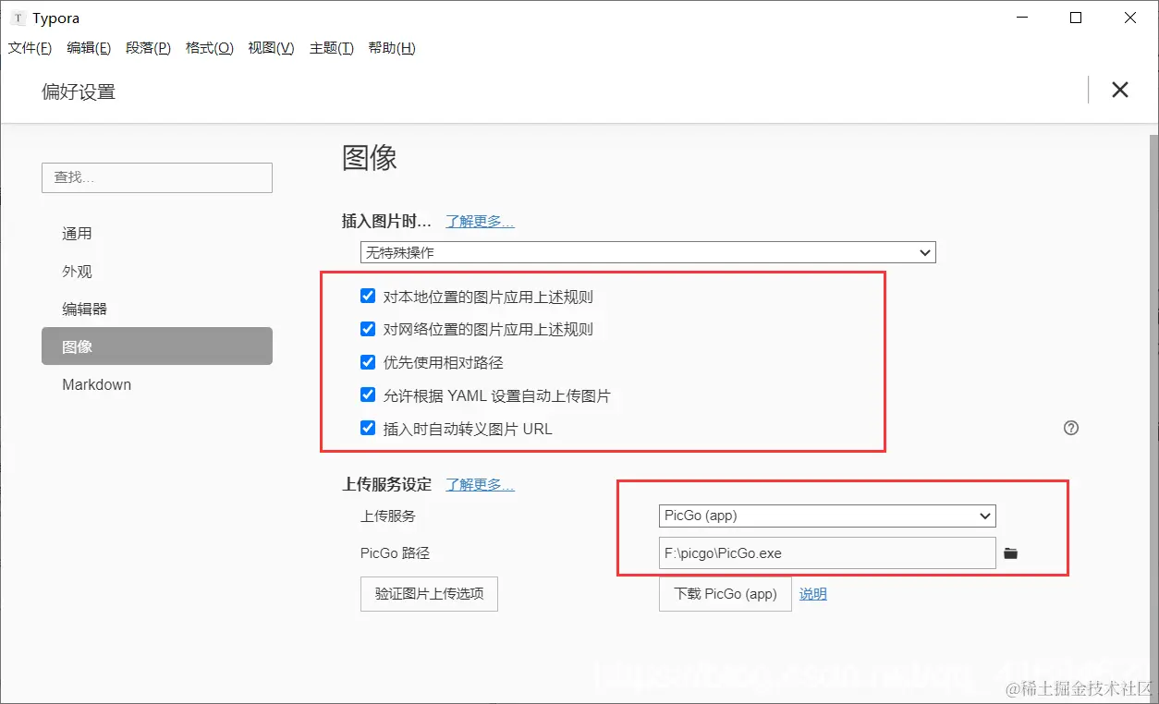The height and width of the screenshot is (704, 1159).
Task: Select the Markdown settings section
Action: 96,384
